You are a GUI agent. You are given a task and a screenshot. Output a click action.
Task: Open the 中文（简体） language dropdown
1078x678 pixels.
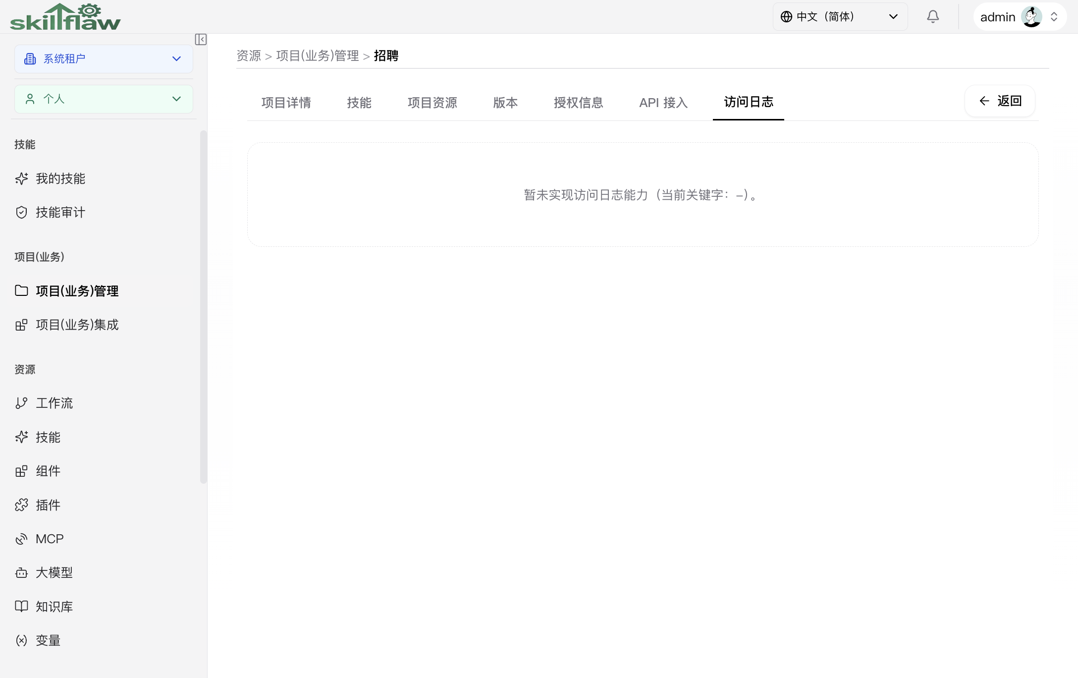[x=840, y=17]
